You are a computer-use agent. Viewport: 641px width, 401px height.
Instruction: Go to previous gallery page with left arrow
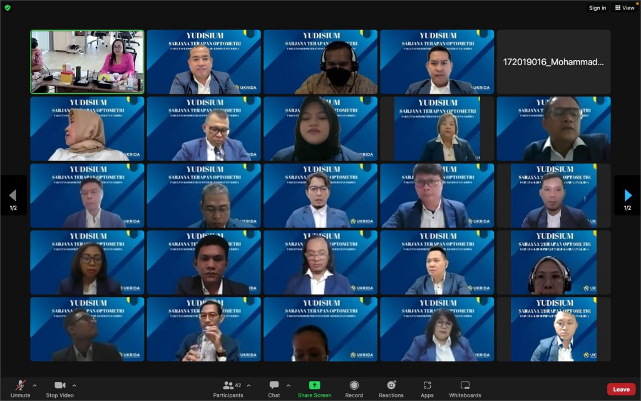pos(13,195)
